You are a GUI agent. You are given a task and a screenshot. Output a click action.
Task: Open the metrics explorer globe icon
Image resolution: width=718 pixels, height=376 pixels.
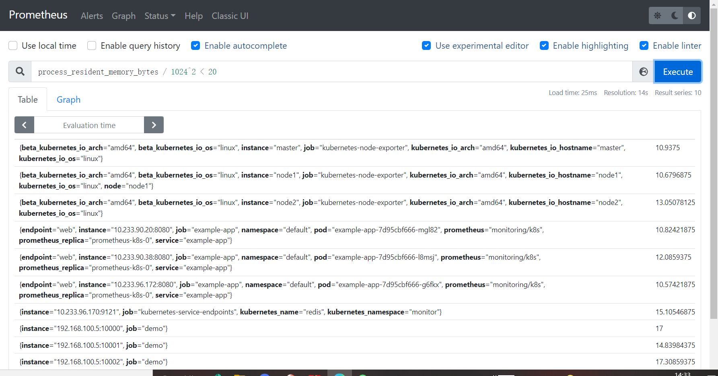coord(644,71)
